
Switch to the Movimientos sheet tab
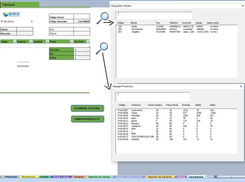point(28,177)
